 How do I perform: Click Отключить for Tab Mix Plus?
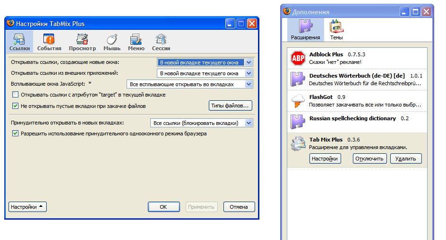[369, 159]
